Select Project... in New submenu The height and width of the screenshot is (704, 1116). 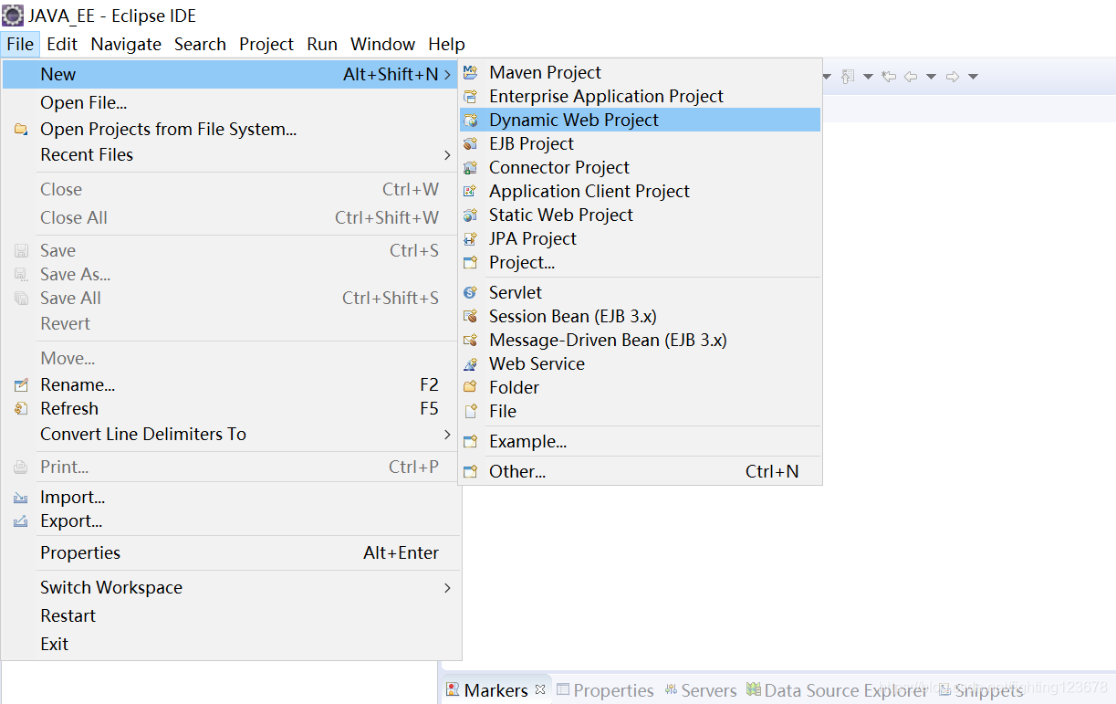640,262
